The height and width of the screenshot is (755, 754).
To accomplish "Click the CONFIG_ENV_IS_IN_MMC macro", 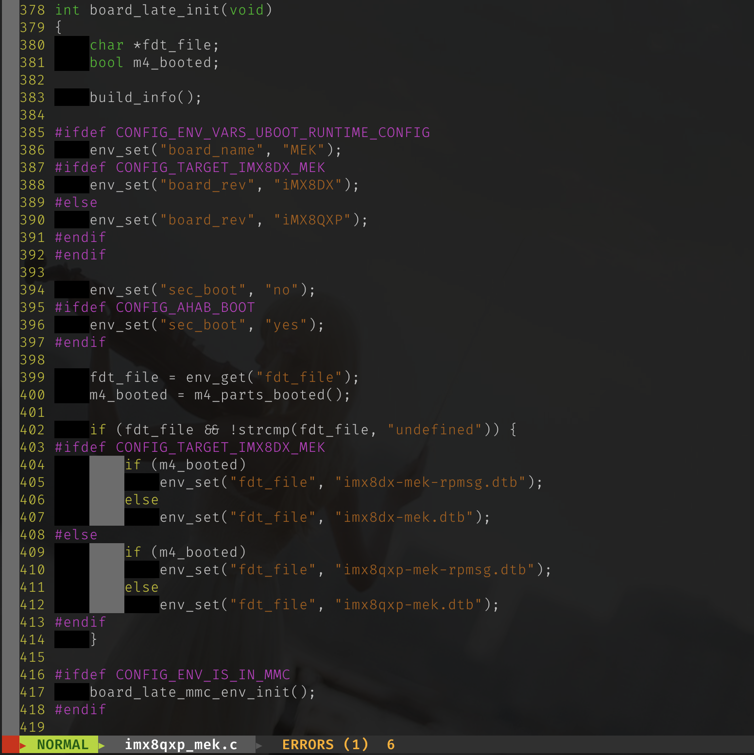I will point(203,674).
